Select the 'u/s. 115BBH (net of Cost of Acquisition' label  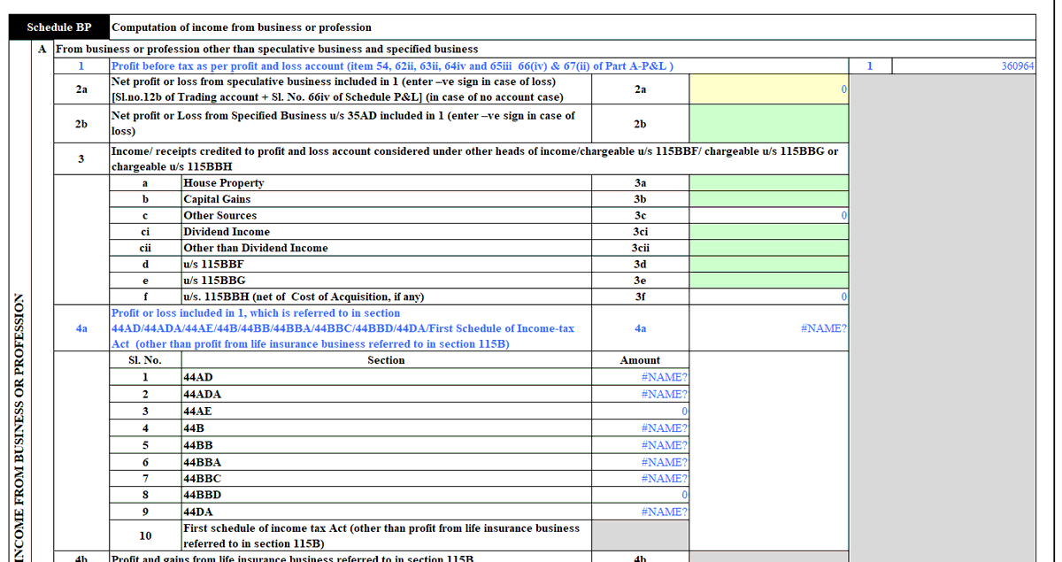[386, 296]
